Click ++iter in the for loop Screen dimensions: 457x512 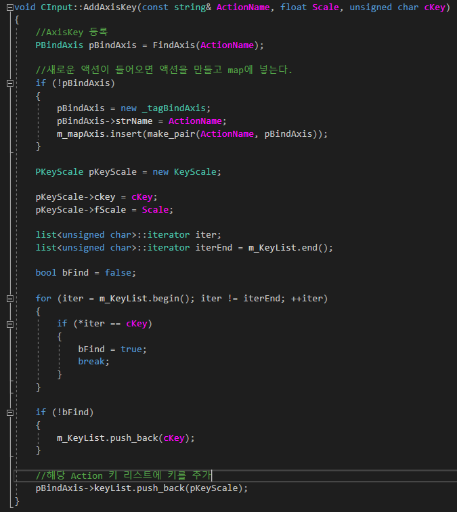coord(307,299)
